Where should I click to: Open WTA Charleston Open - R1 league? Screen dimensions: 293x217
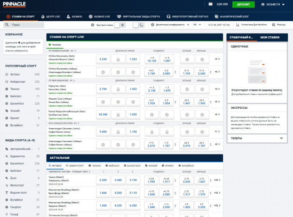coord(64,123)
